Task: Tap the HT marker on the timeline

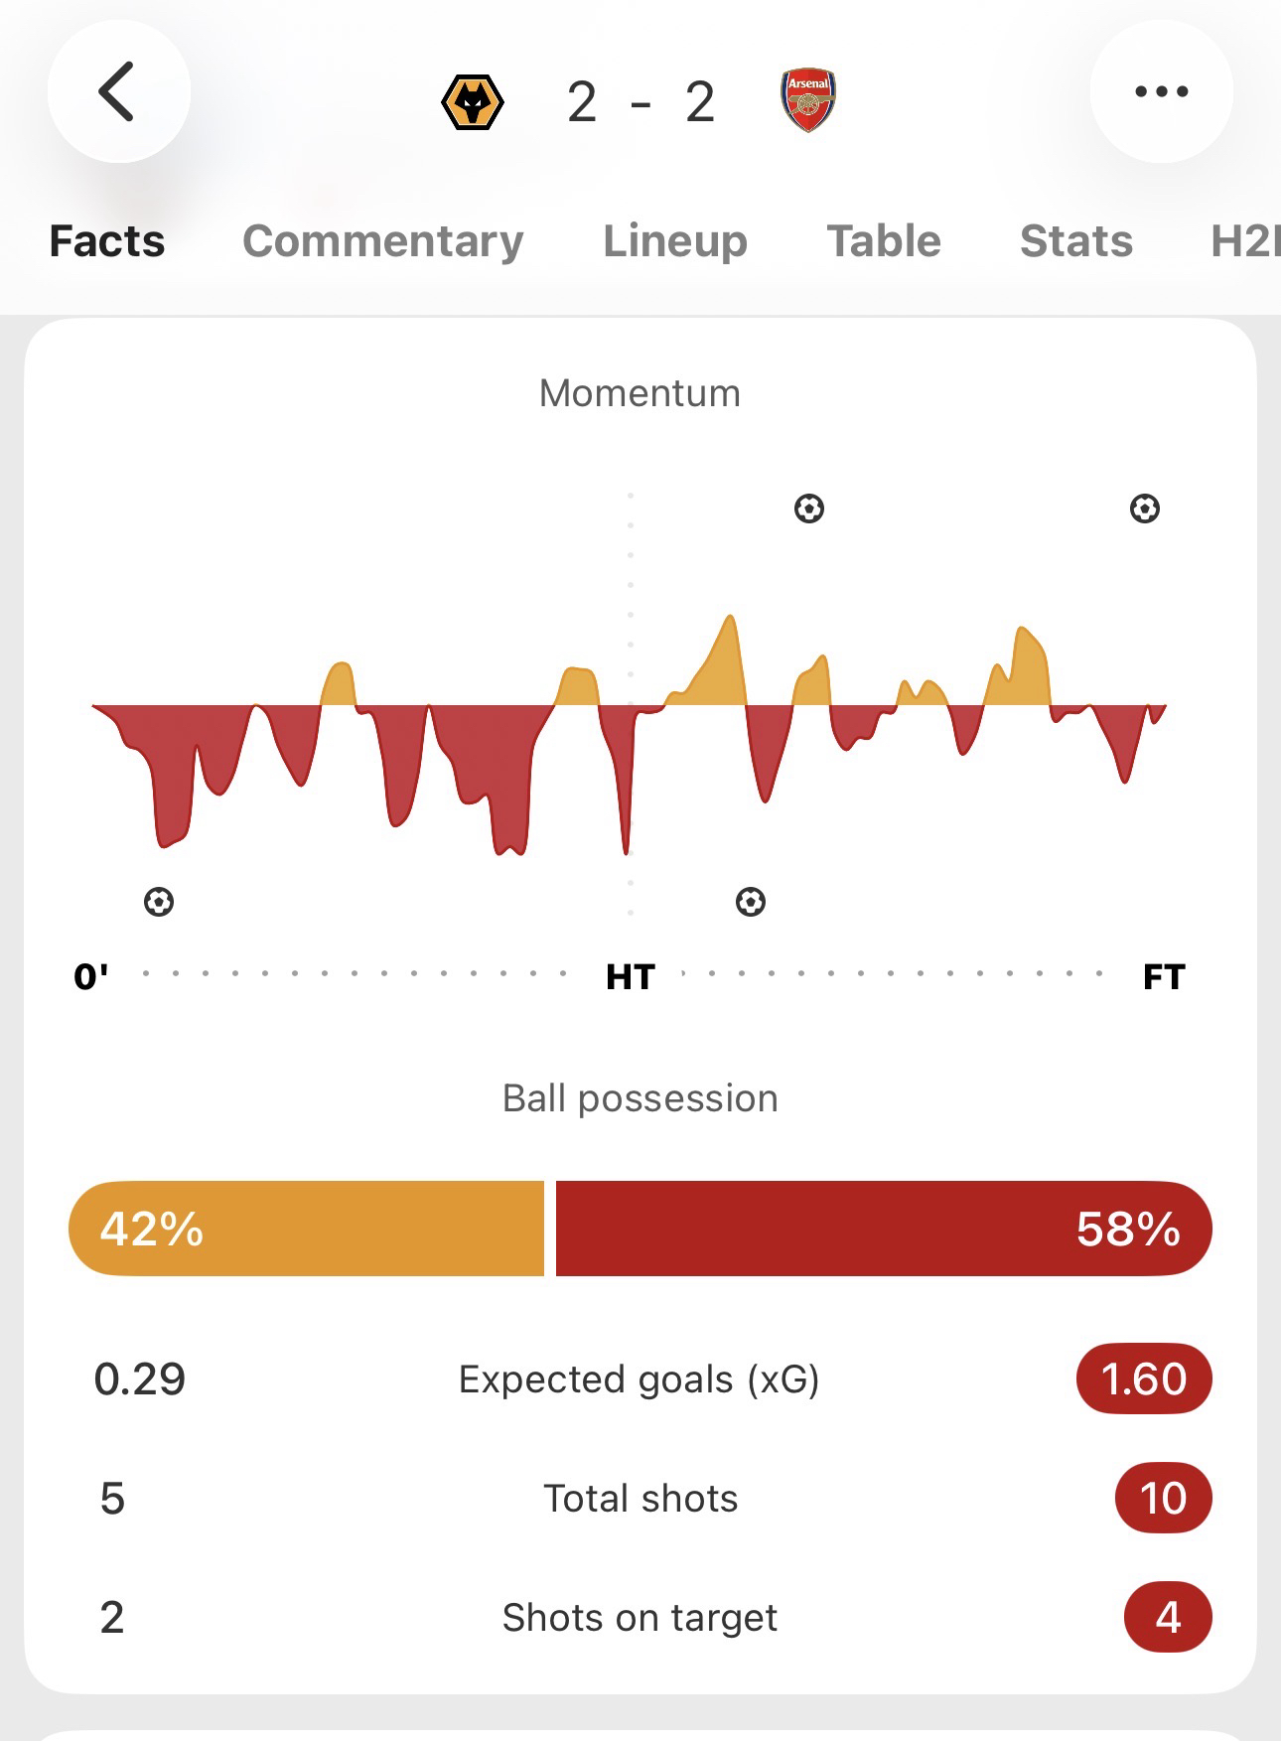Action: tap(631, 977)
